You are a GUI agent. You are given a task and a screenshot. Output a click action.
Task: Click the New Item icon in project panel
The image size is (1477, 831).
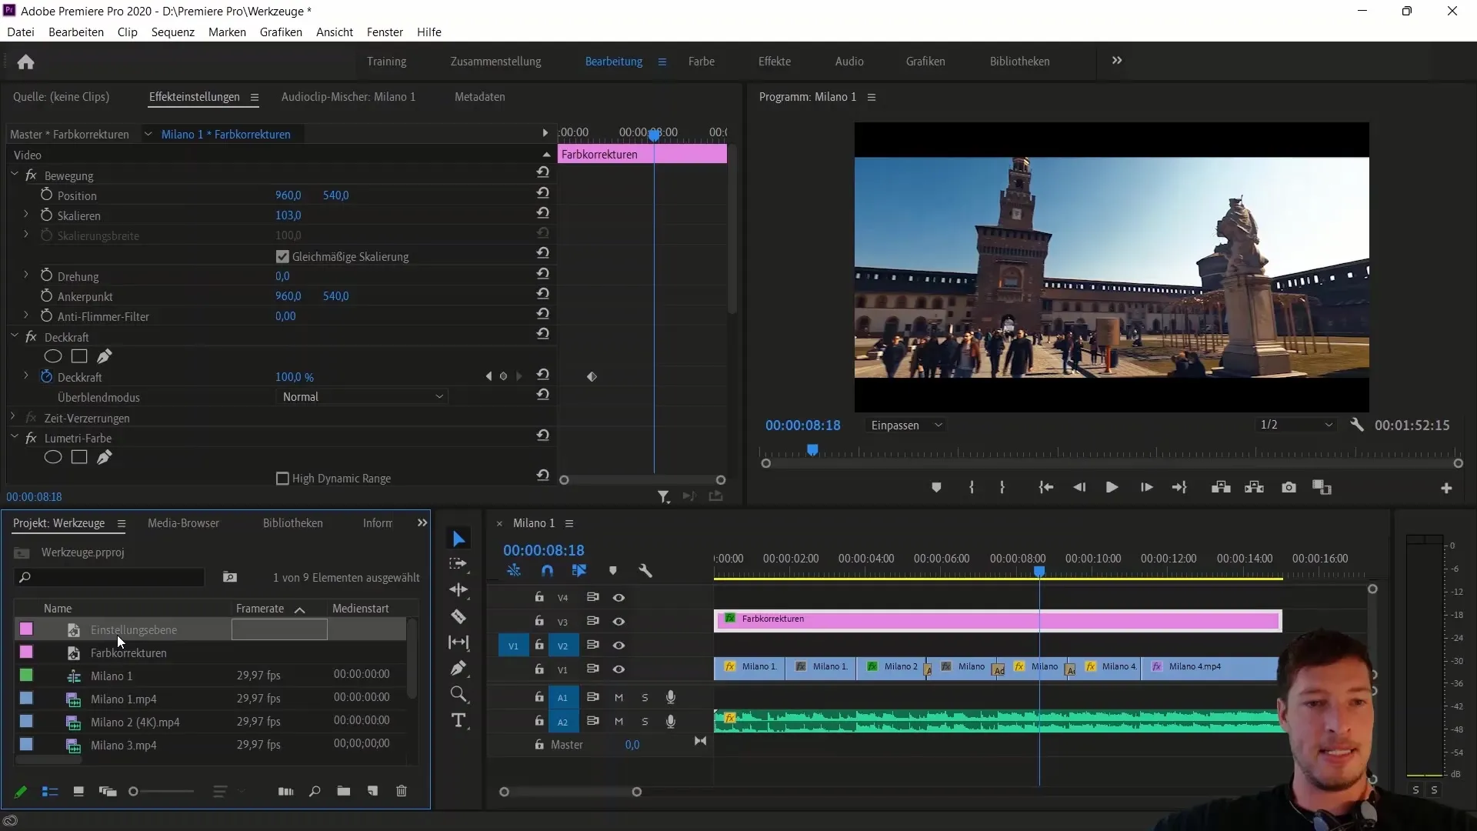click(373, 791)
